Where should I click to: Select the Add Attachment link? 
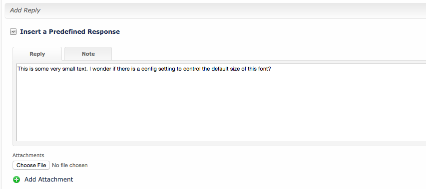coord(48,179)
